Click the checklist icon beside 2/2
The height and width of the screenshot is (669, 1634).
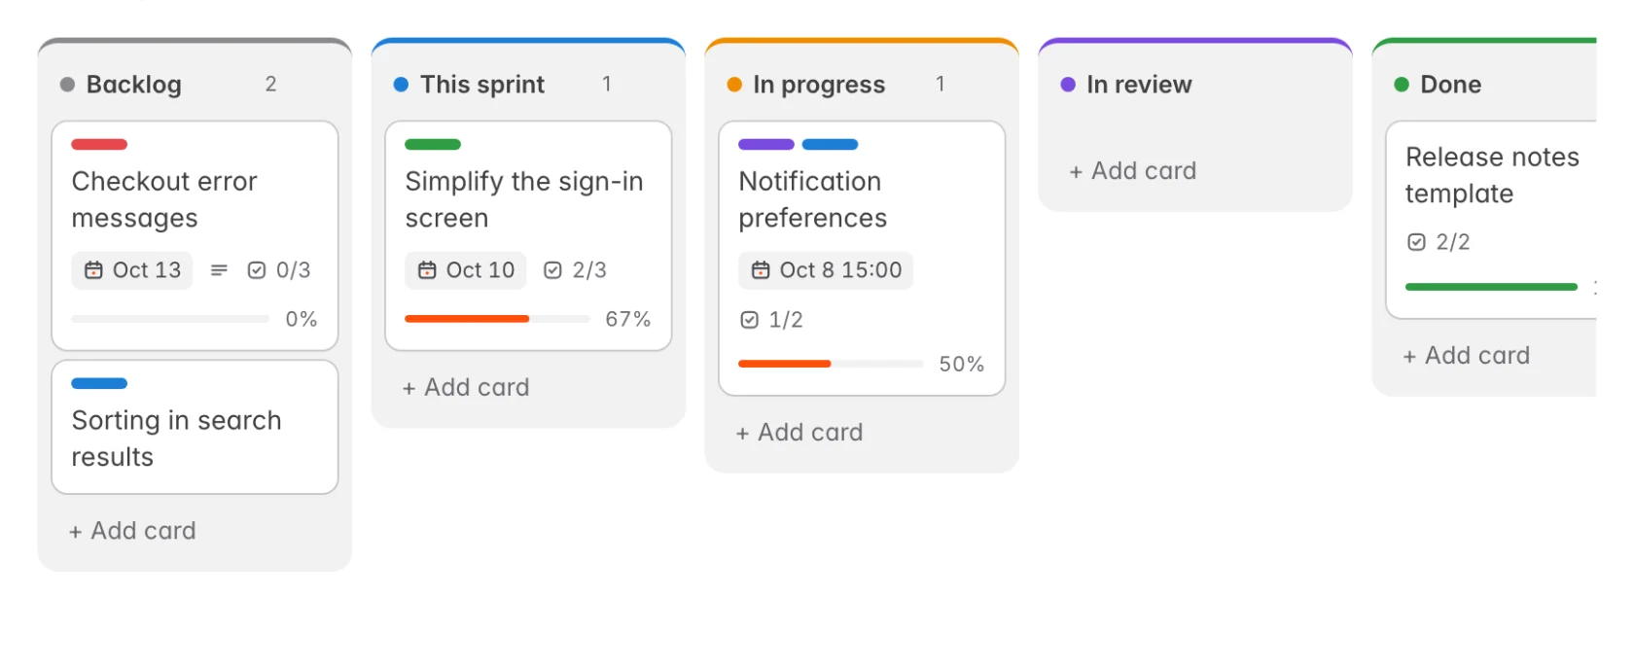coord(1416,242)
